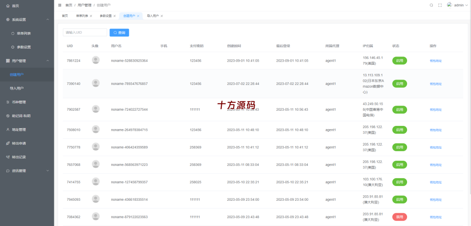This screenshot has width=471, height=226.
Task: Click 用户管理 in the breadcrumb
Action: click(84, 5)
